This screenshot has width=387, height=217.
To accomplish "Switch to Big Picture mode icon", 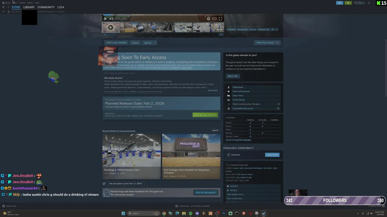I will click(369, 3).
